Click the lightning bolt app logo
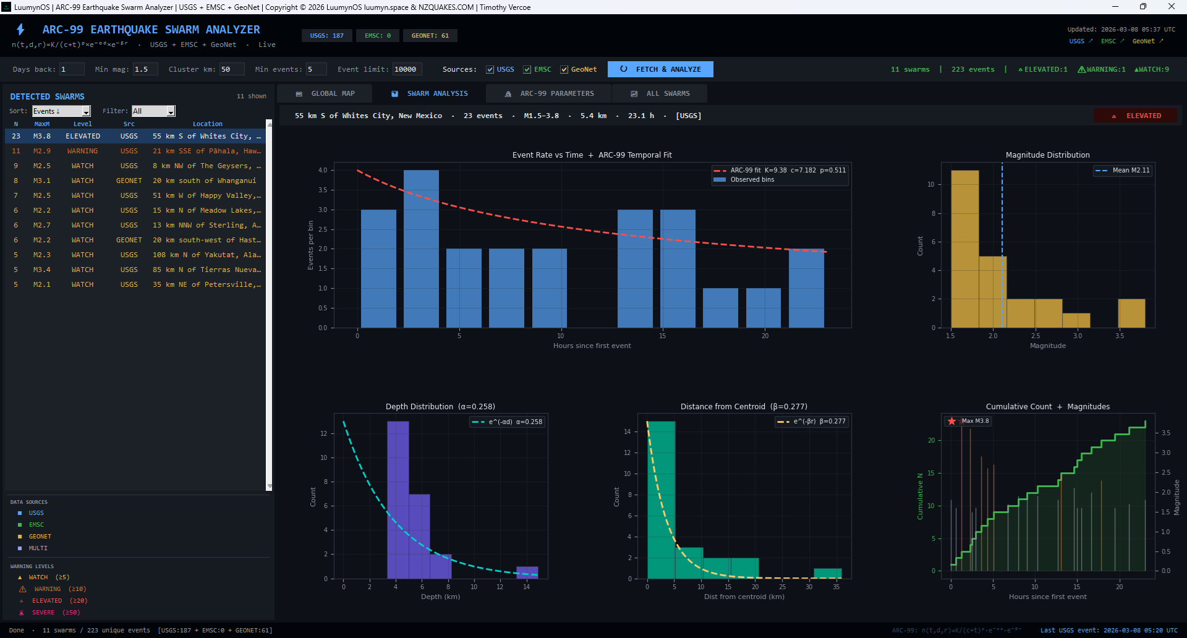The height and width of the screenshot is (638, 1187). (x=20, y=30)
